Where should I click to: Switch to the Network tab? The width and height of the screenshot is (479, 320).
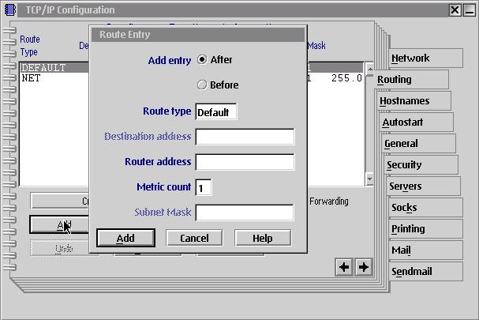[x=411, y=58]
